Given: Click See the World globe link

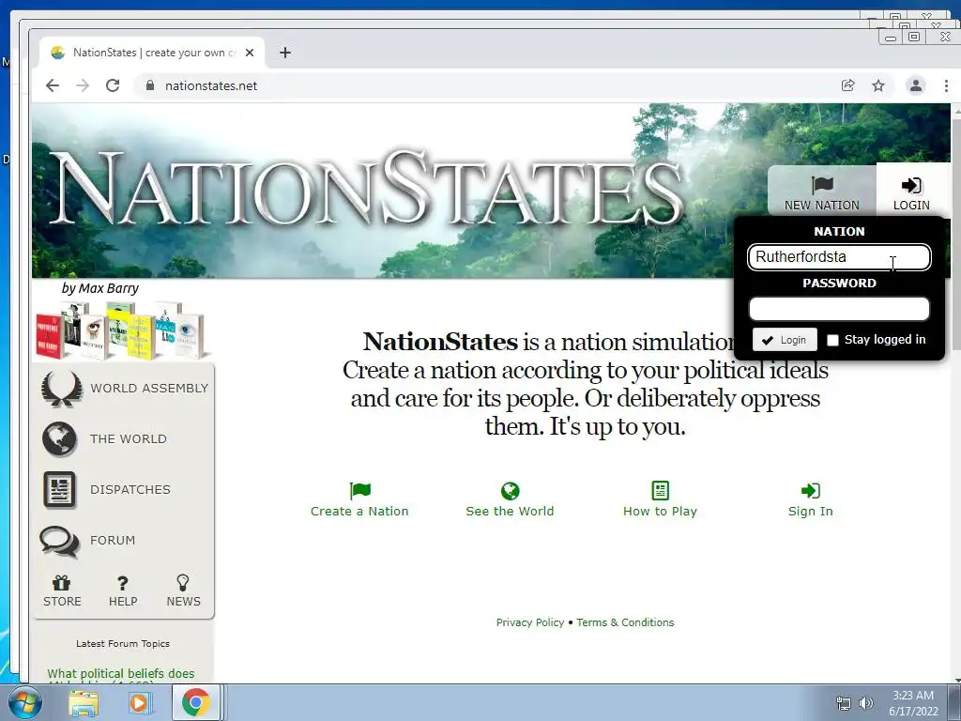Looking at the screenshot, I should pyautogui.click(x=510, y=499).
